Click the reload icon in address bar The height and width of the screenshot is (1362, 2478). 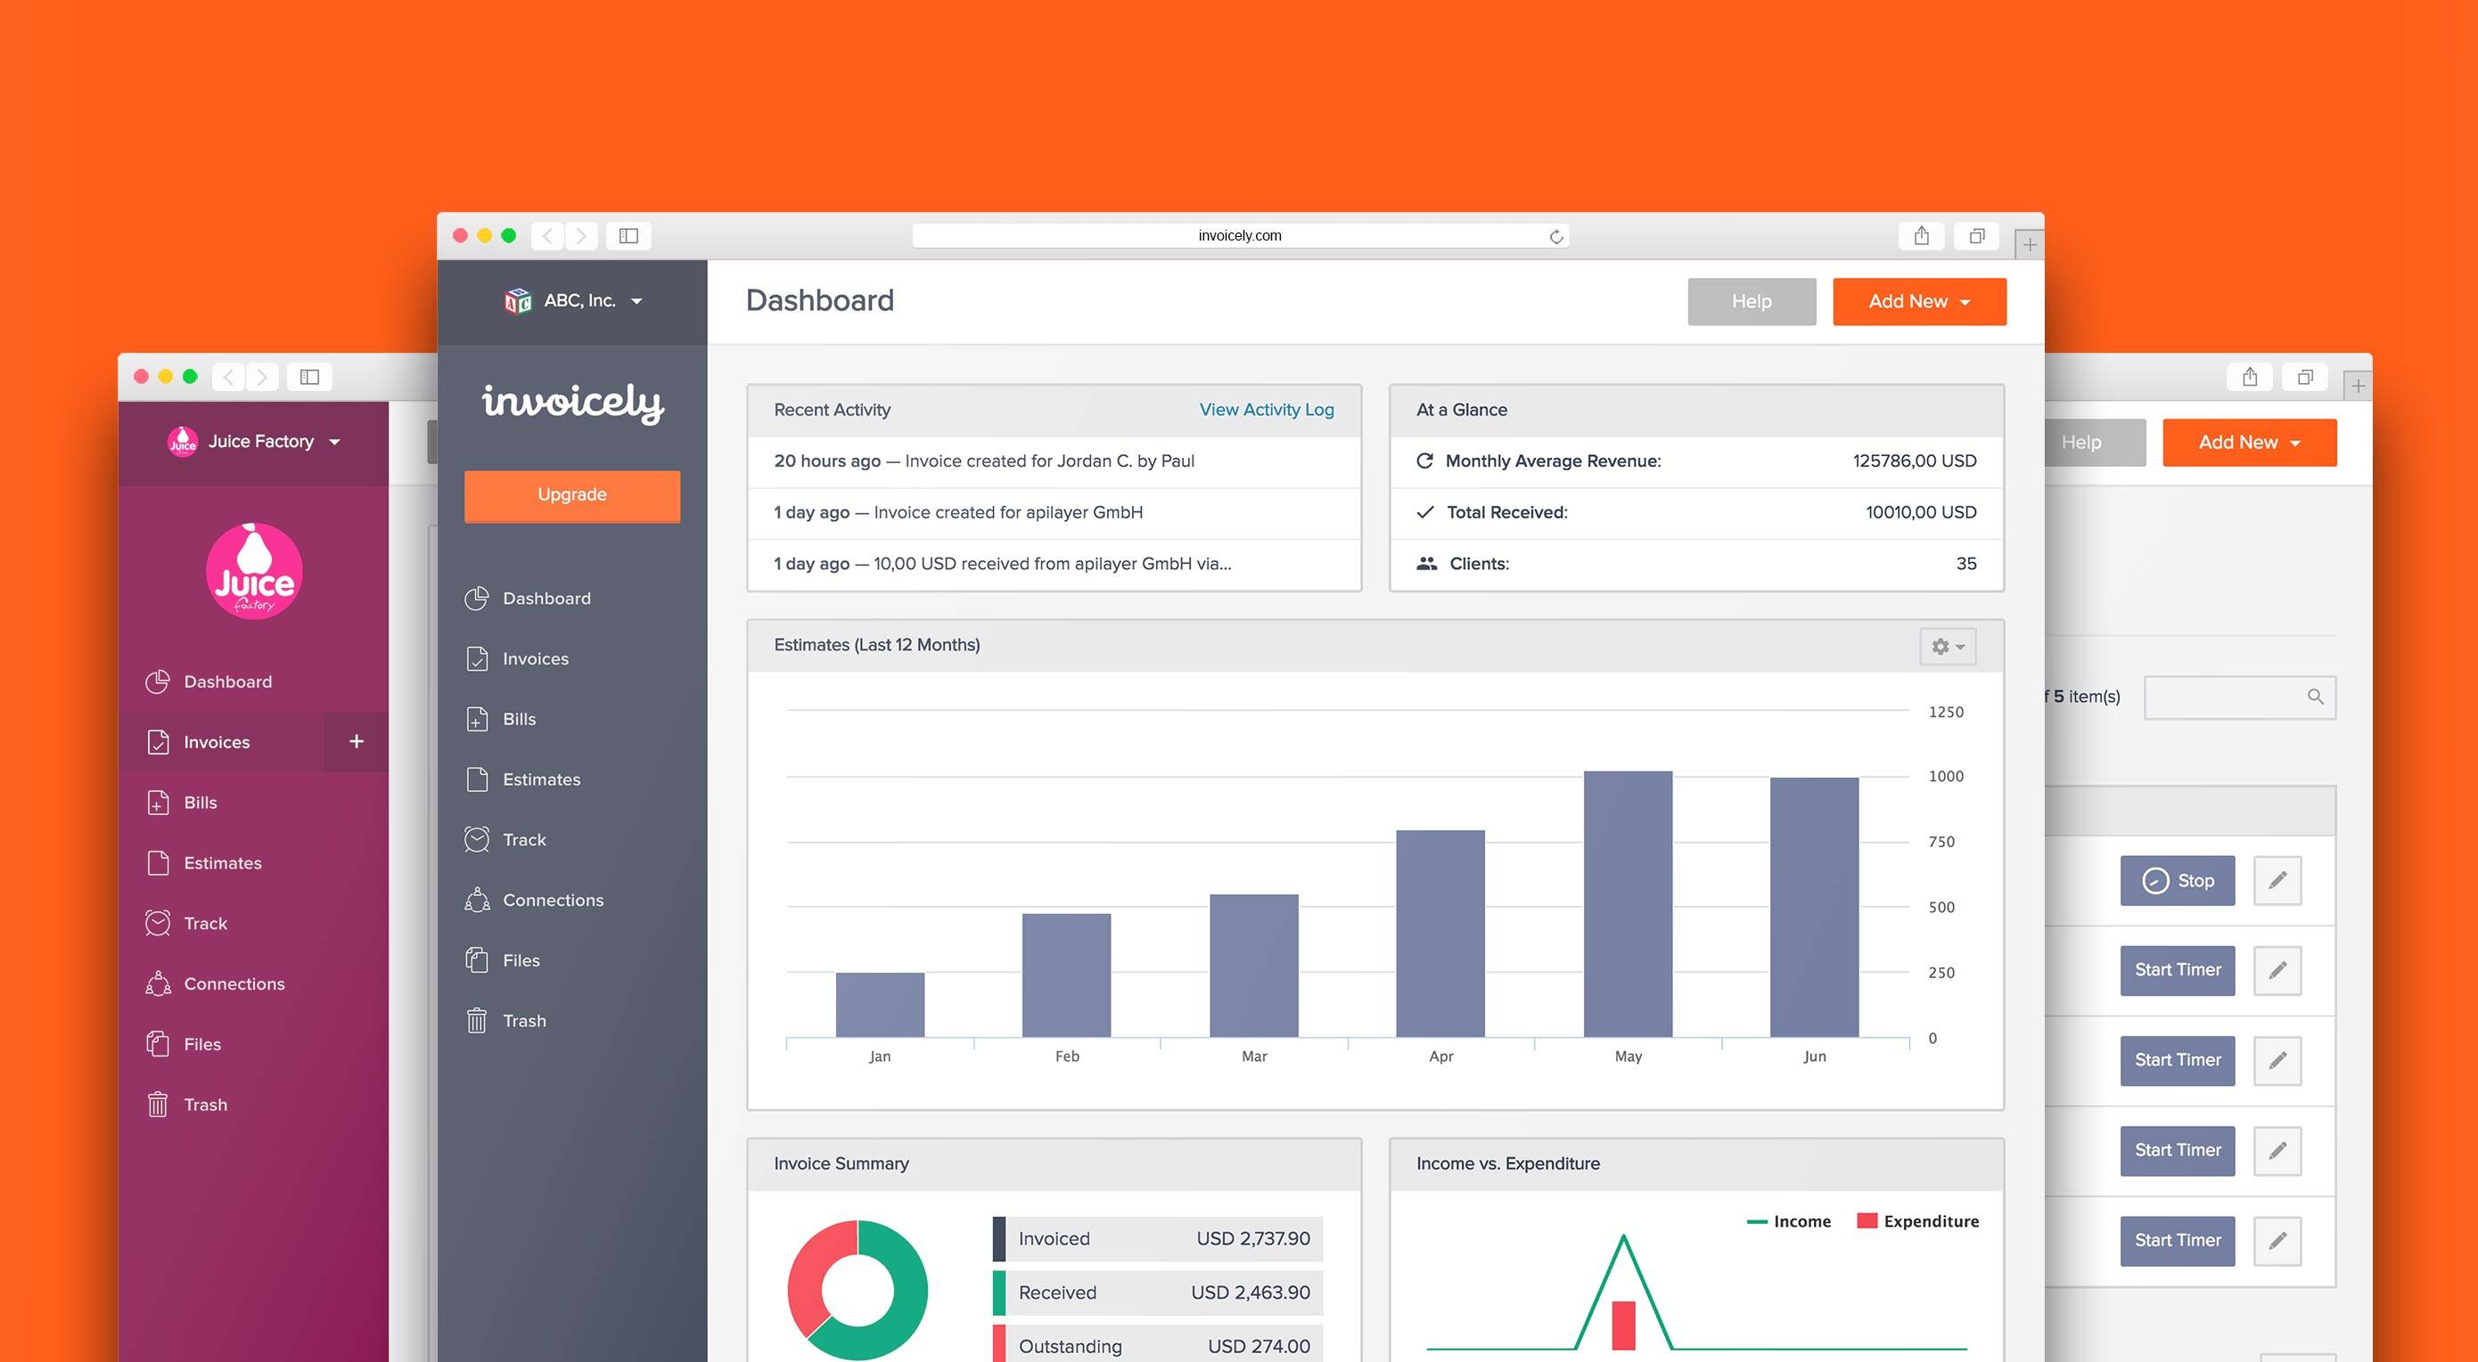(1555, 236)
